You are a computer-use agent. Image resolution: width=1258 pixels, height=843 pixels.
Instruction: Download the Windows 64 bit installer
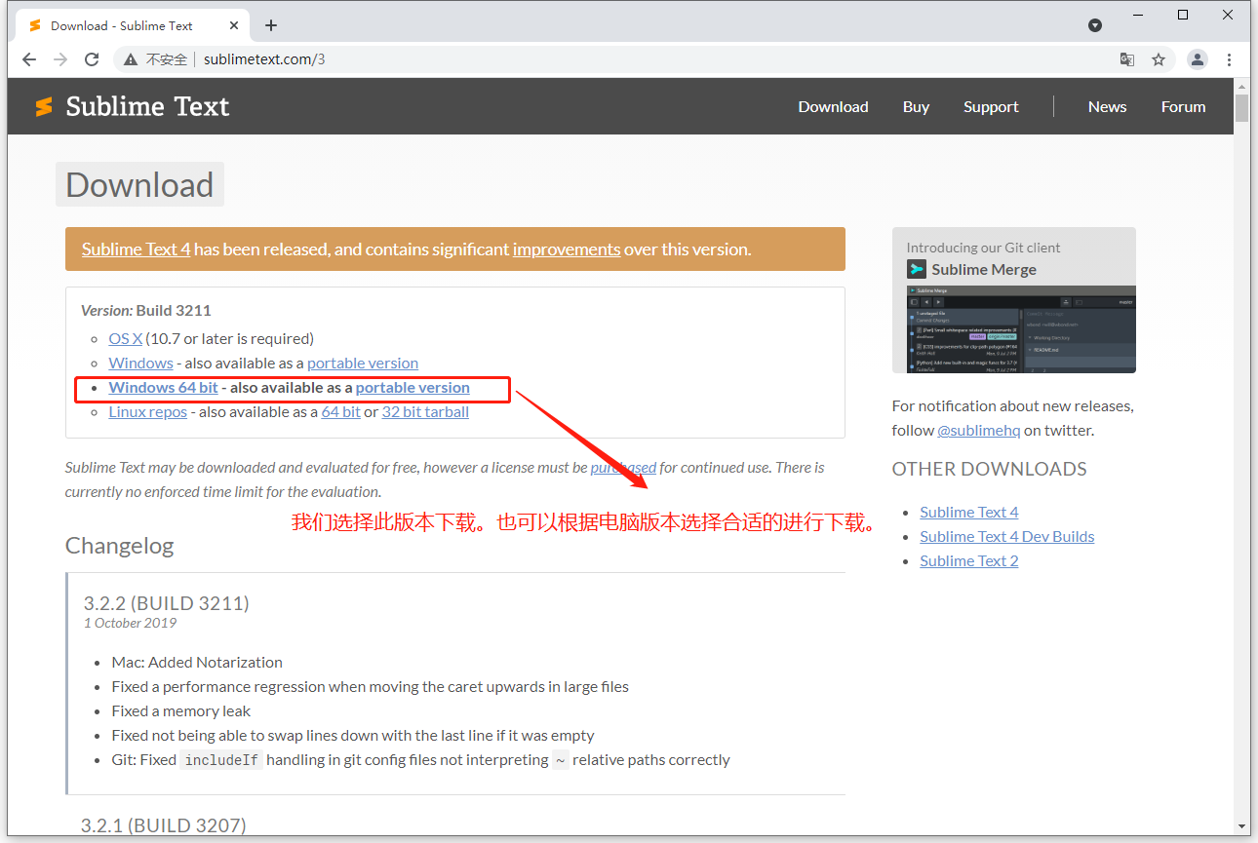tap(164, 388)
